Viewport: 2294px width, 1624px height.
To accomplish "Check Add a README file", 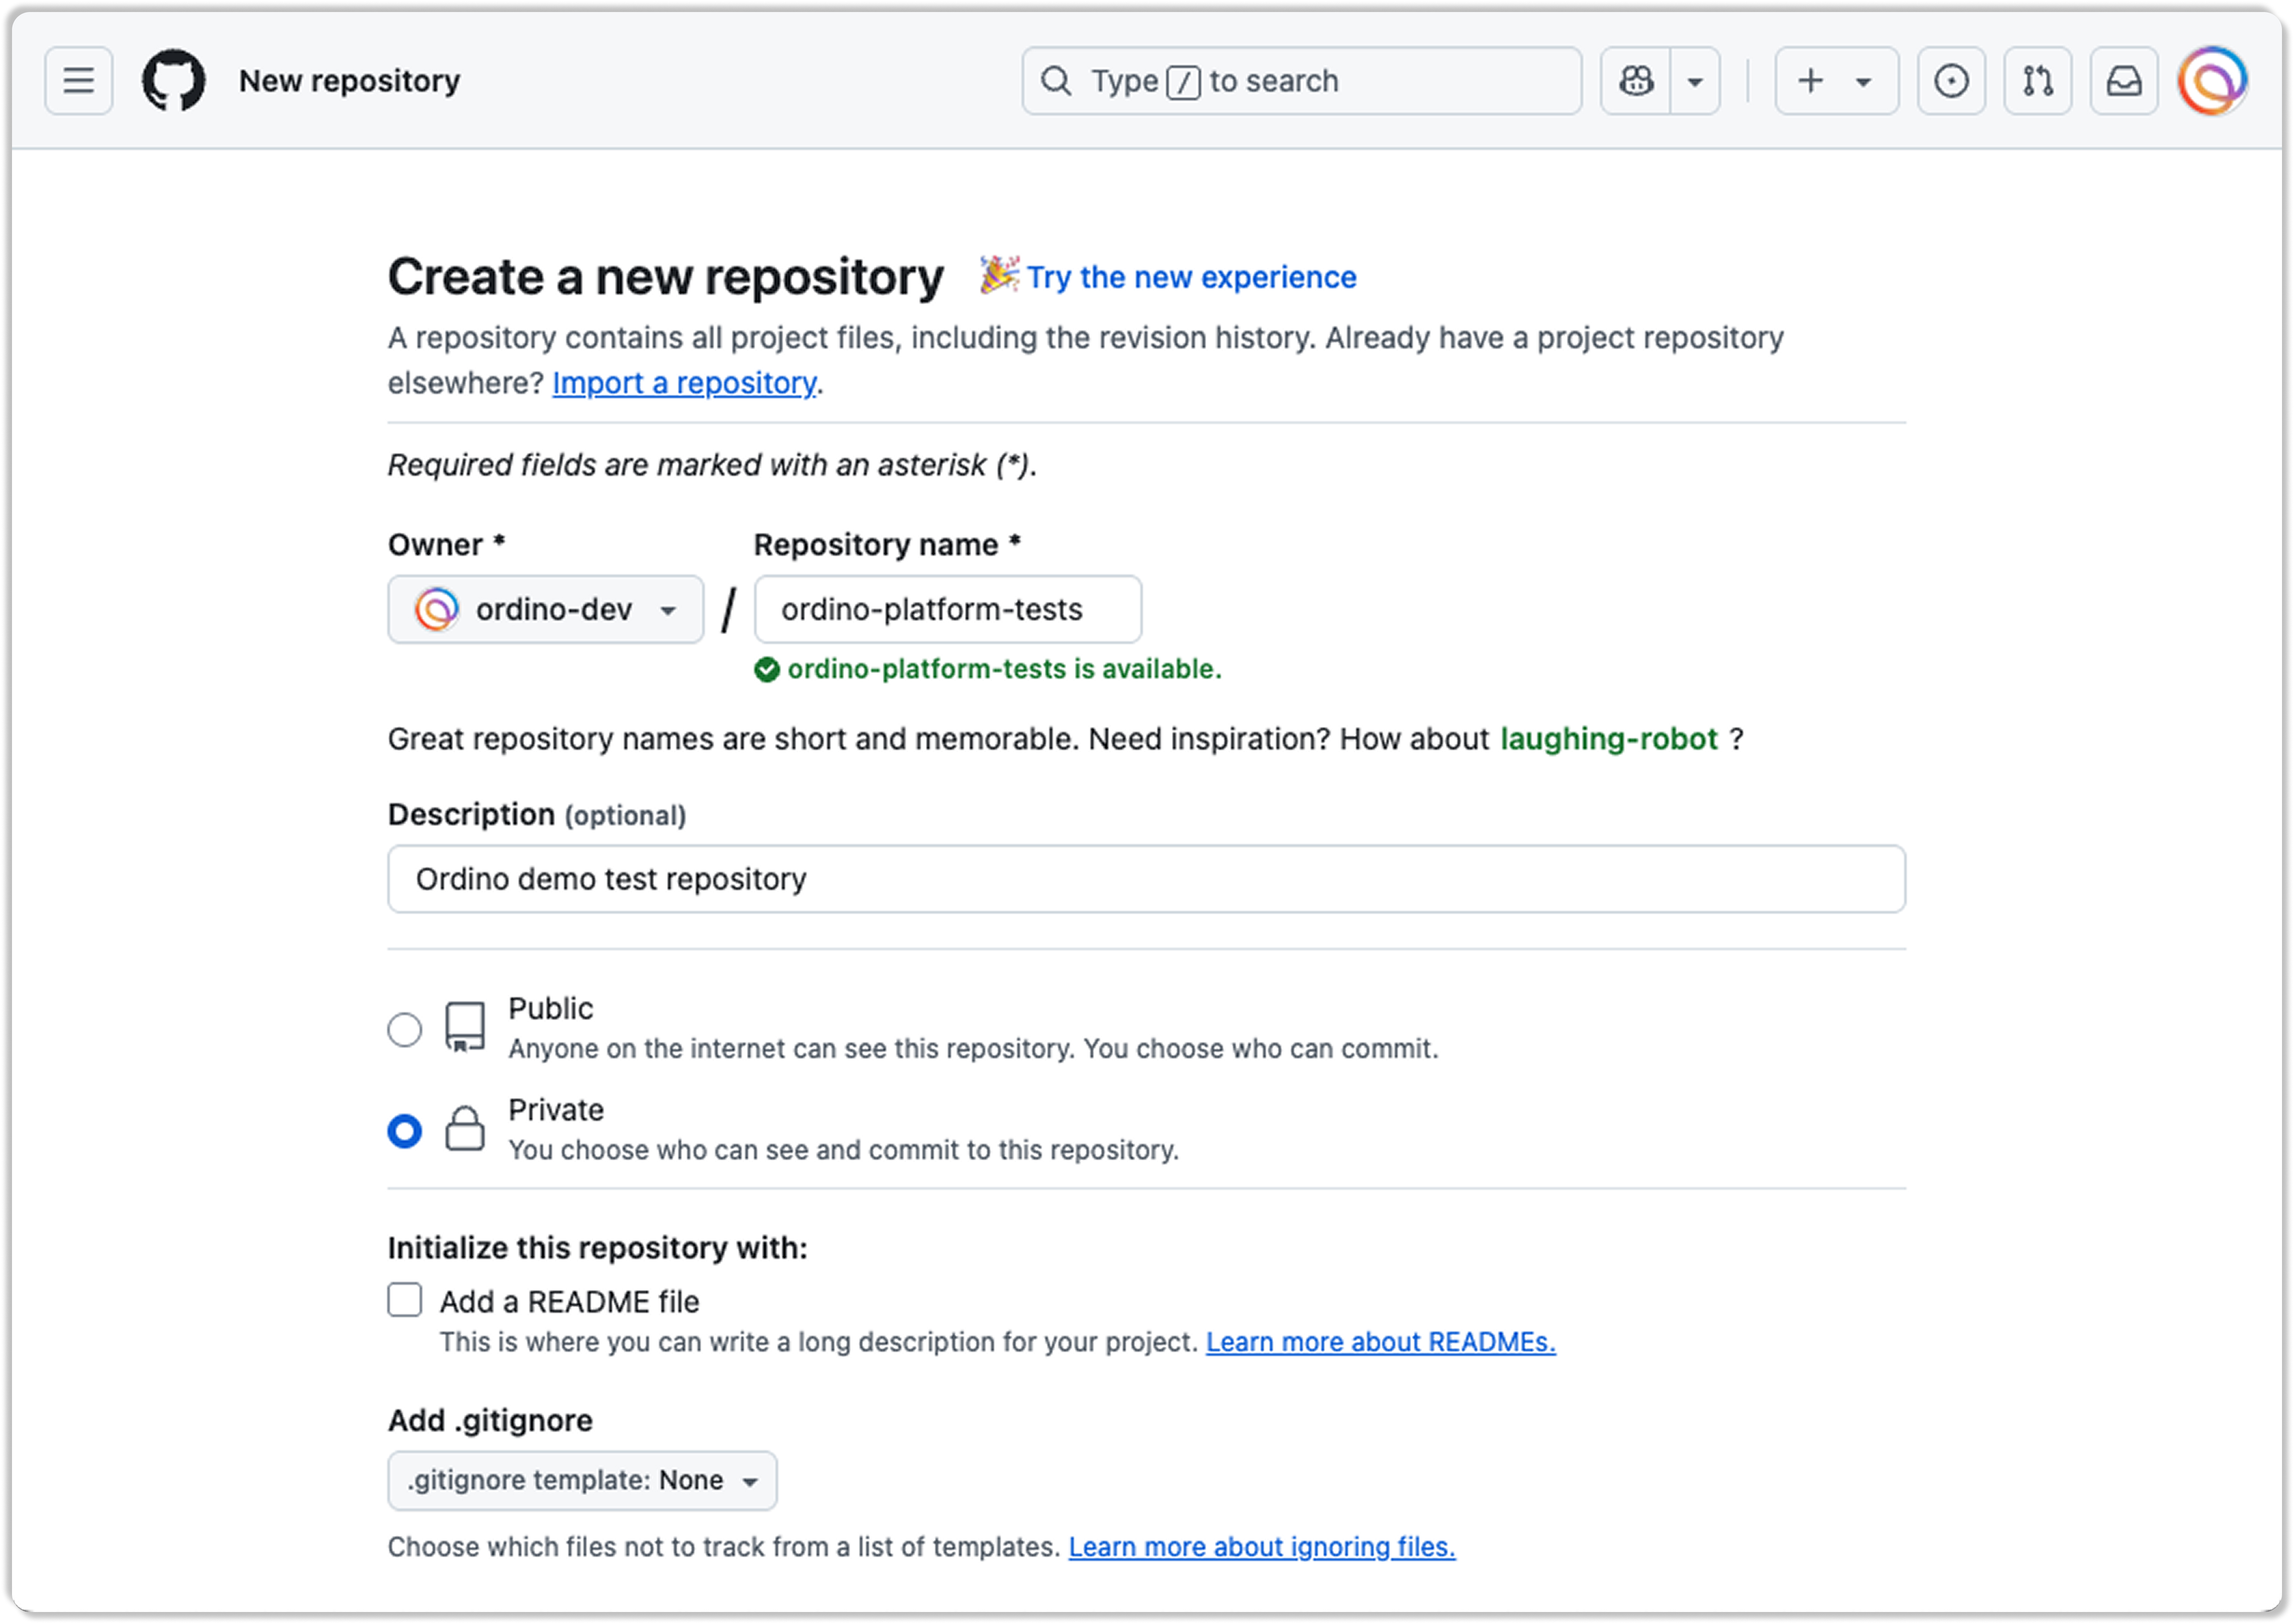I will point(405,1300).
